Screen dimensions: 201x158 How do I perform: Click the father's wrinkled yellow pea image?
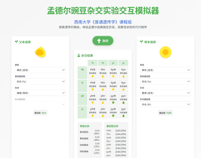point(40,52)
